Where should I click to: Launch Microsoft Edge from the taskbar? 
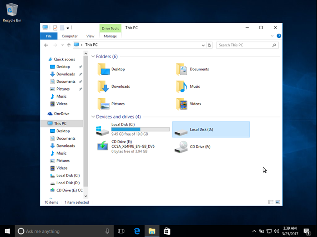pyautogui.click(x=137, y=231)
